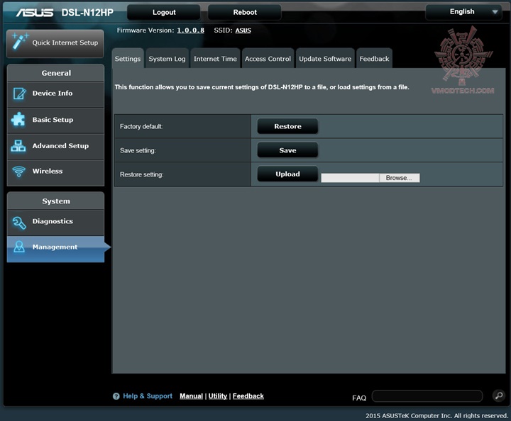Click the Reboot button
511x421 pixels.
(245, 12)
